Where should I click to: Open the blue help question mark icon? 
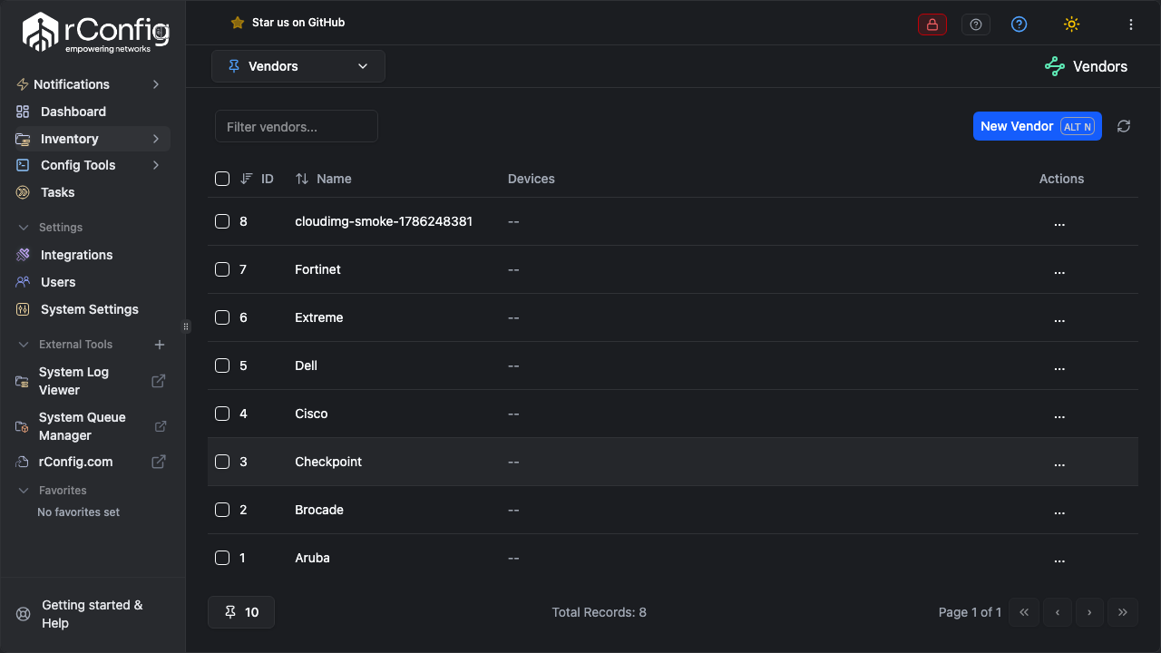point(1019,24)
